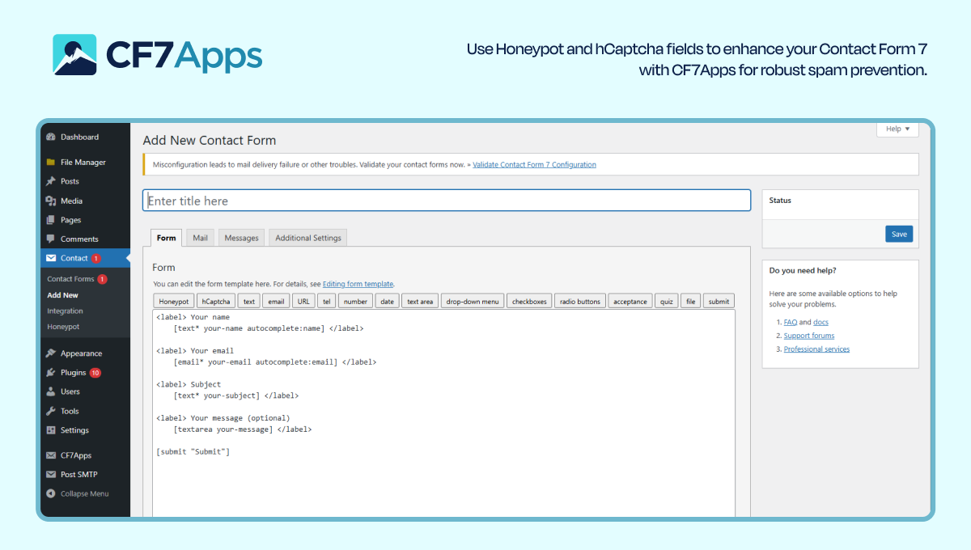The height and width of the screenshot is (550, 971).
Task: Click the Add New Contact Form heading
Action: click(210, 141)
